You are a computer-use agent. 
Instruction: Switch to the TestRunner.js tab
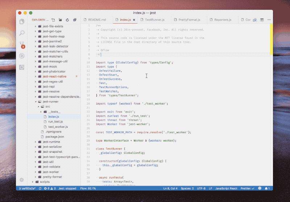pyautogui.click(x=154, y=20)
